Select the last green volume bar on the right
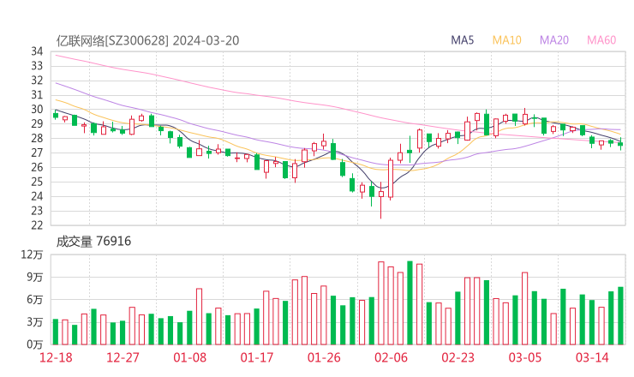634x377 pixels. click(x=620, y=316)
